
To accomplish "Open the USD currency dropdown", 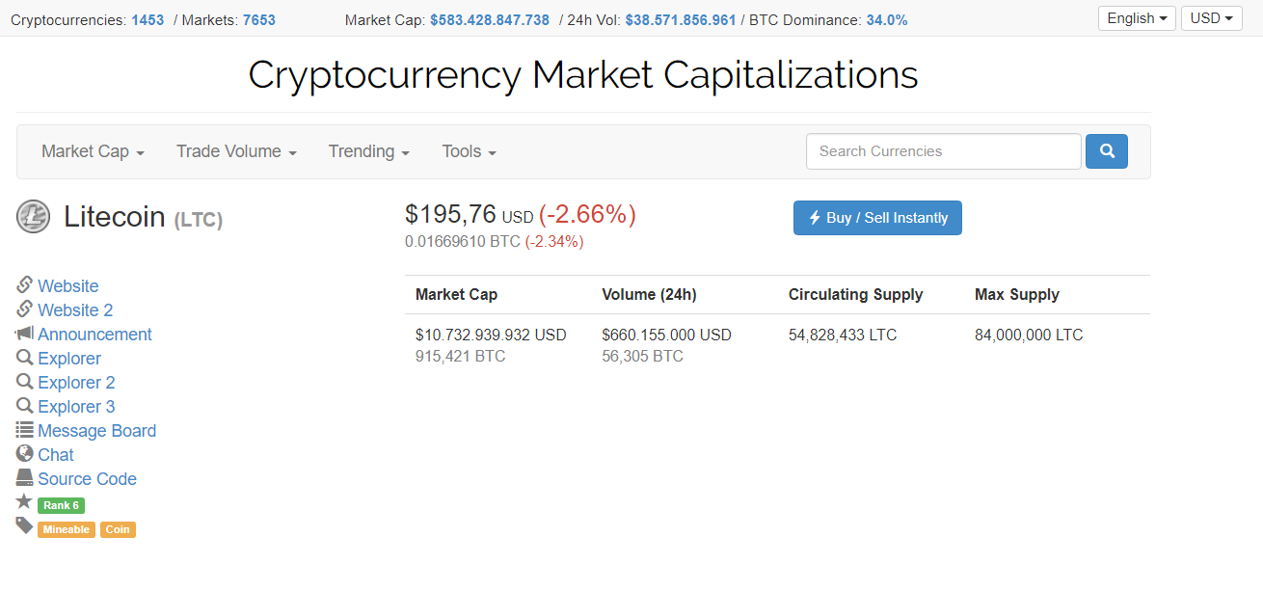I will [1211, 17].
